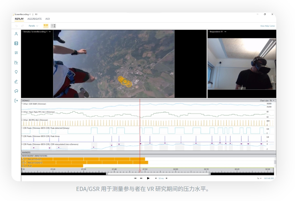The height and width of the screenshot is (201, 295).
Task: Open the Chart size Fit dropdown
Action: click(x=267, y=101)
